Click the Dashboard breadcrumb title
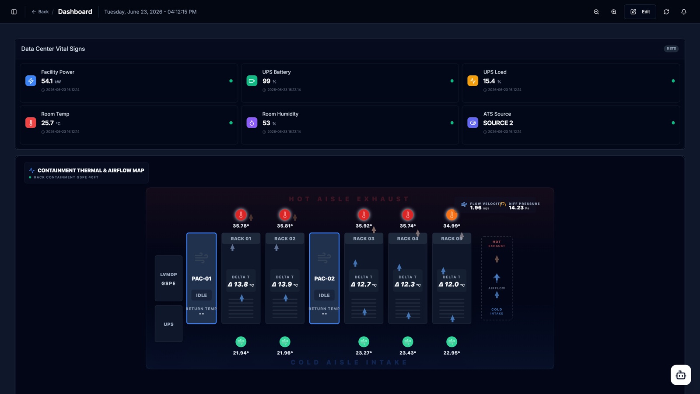The height and width of the screenshot is (394, 700). [75, 12]
